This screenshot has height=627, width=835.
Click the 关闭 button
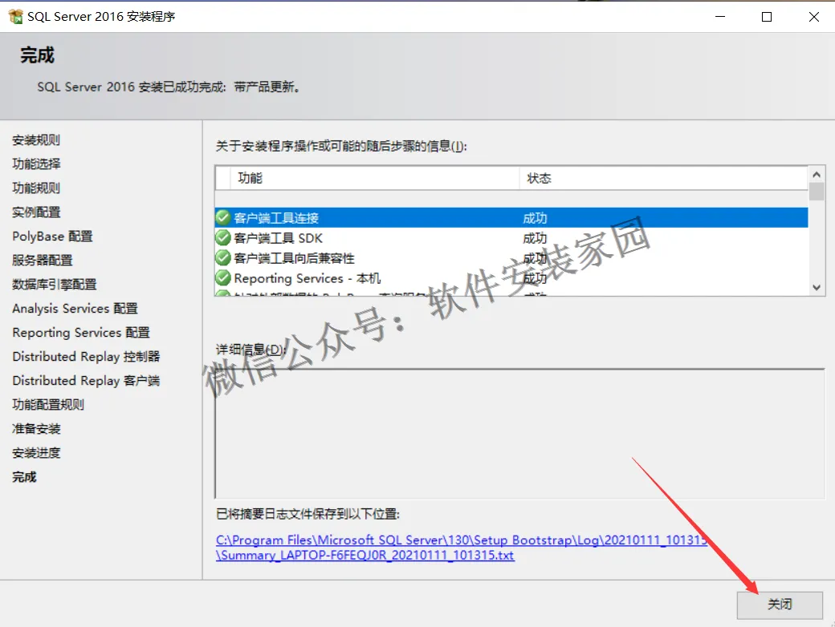coord(780,605)
